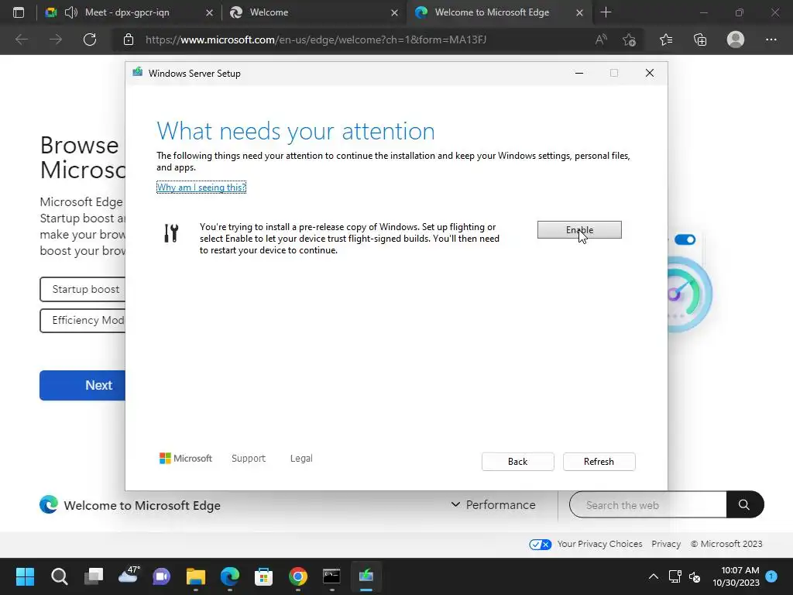This screenshot has height=595, width=793.
Task: Click the browser Back arrow
Action: pyautogui.click(x=21, y=40)
